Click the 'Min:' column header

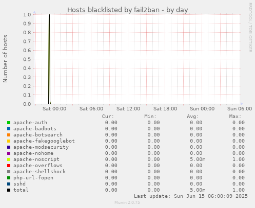(150, 117)
